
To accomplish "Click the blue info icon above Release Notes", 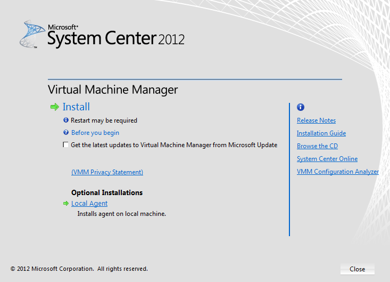I will pyautogui.click(x=301, y=107).
